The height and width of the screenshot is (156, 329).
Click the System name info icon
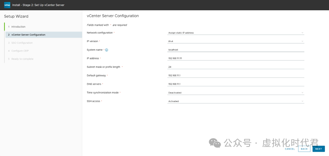tap(106, 50)
